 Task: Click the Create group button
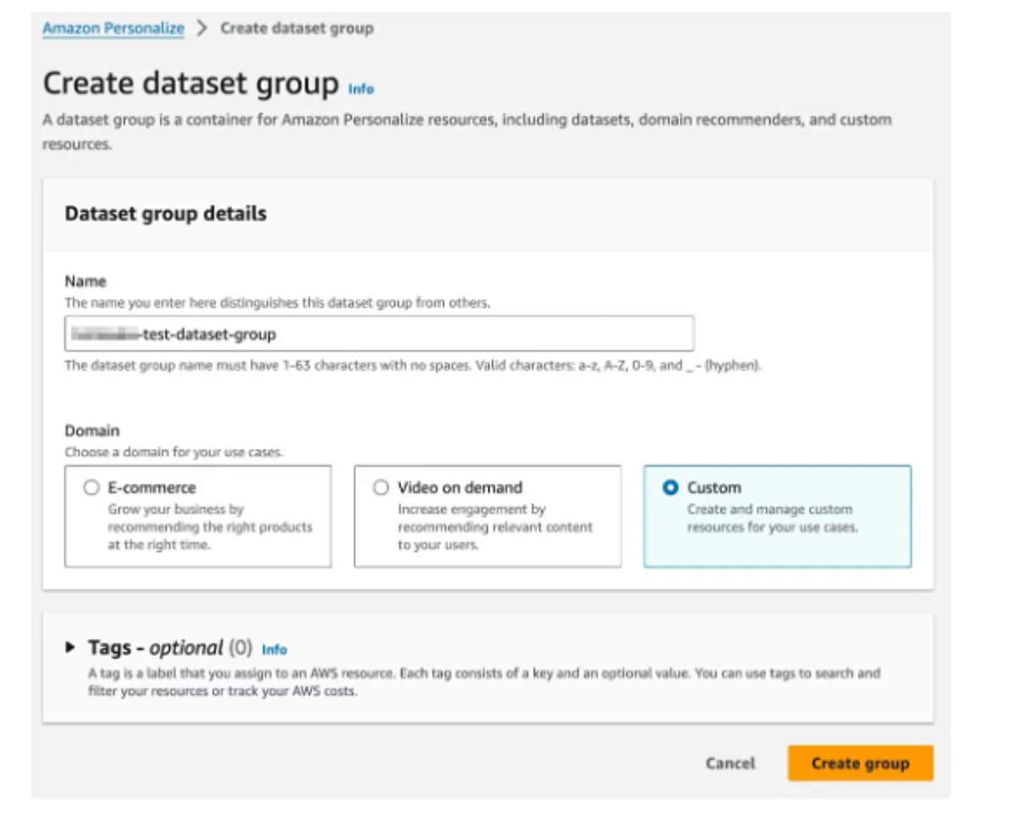click(x=860, y=763)
